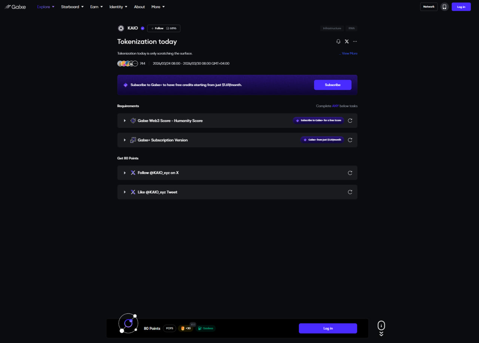Expand the Follow @KAIO_xyz on X task
This screenshot has height=343, width=479.
coord(125,173)
